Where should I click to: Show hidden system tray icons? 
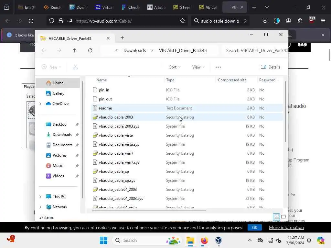pyautogui.click(x=250, y=240)
